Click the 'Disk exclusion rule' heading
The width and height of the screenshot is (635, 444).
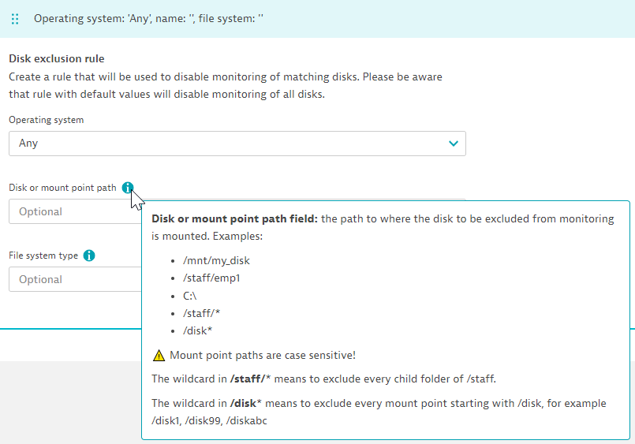[x=56, y=58]
